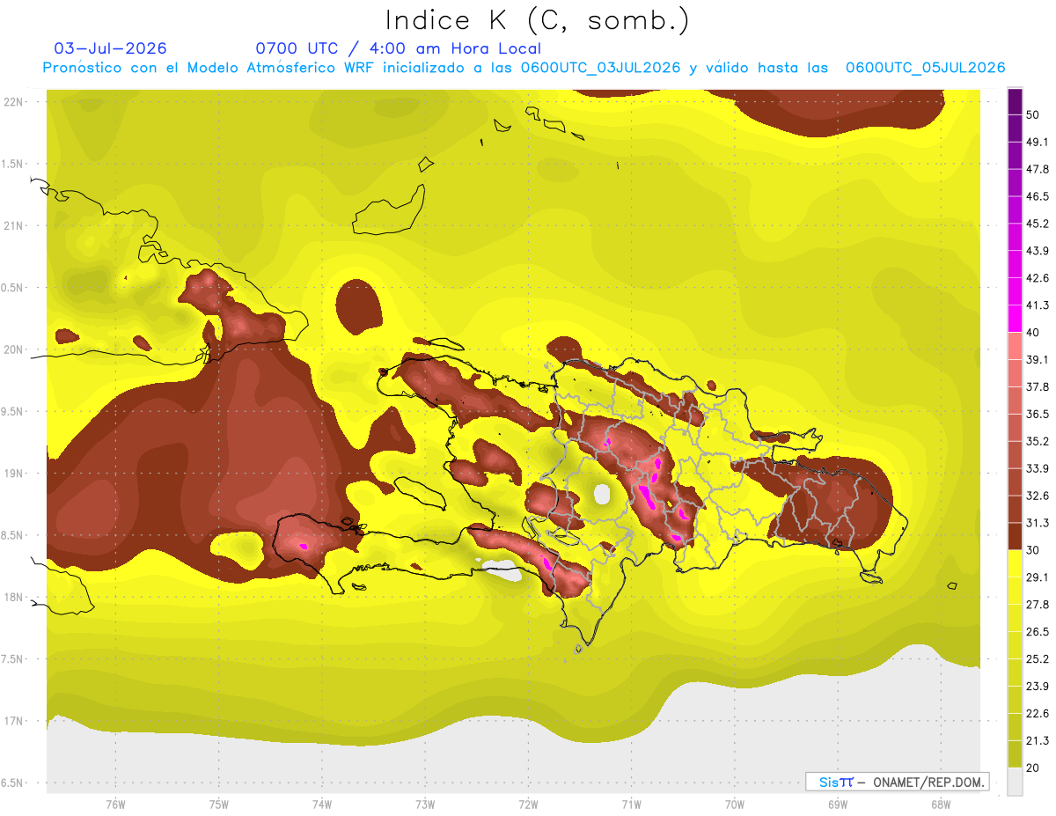Click the isolated brown oval north of Haiti
This screenshot has width=1056, height=816.
[x=359, y=306]
